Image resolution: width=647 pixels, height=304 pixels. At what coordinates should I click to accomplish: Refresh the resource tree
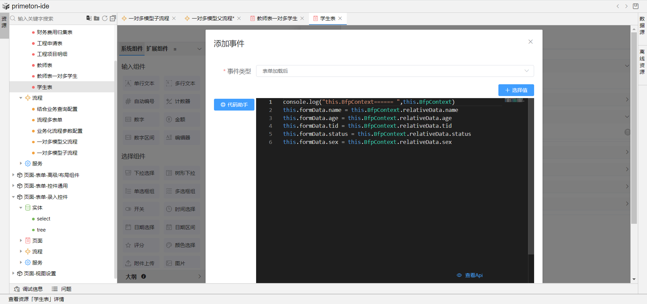click(105, 18)
